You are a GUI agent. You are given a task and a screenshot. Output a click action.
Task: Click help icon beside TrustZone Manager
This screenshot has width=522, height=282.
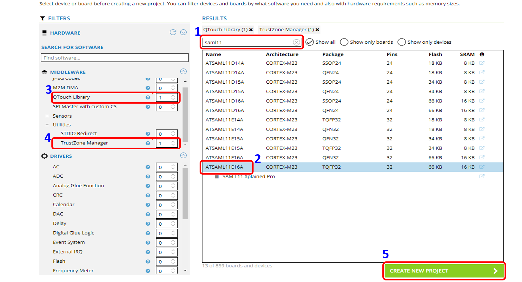tap(148, 143)
